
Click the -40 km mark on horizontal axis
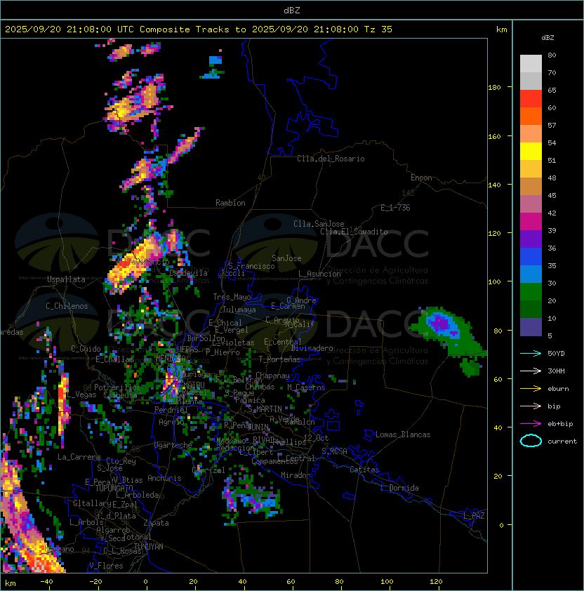coord(47,582)
